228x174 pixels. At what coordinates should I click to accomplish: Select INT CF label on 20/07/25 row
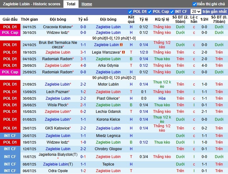coord(10,136)
